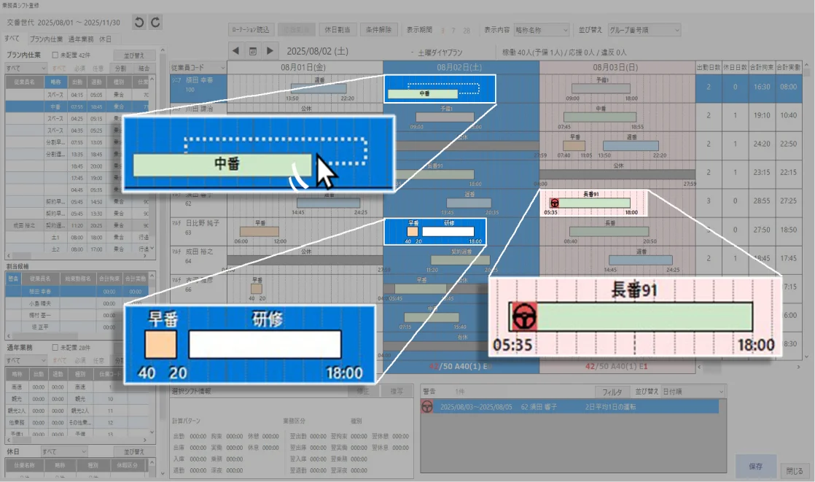Select 観光2人 row in 通年業務 list
The image size is (815, 482).
77,411
